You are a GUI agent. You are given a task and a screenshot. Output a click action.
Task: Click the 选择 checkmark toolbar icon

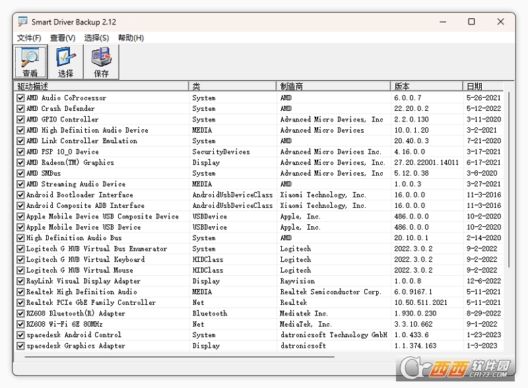65,62
